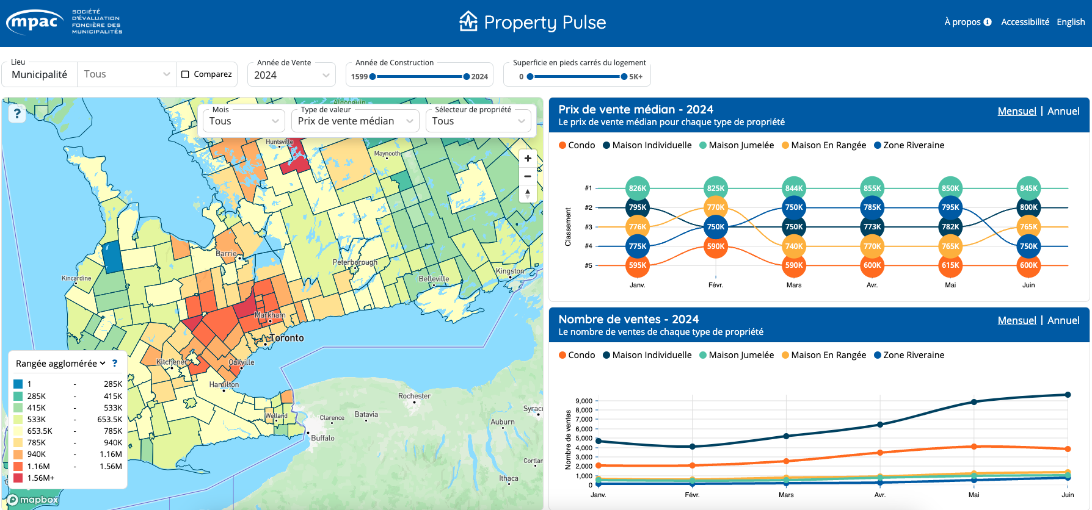The image size is (1092, 510).
Task: Open the À propos info icon
Action: pos(988,22)
